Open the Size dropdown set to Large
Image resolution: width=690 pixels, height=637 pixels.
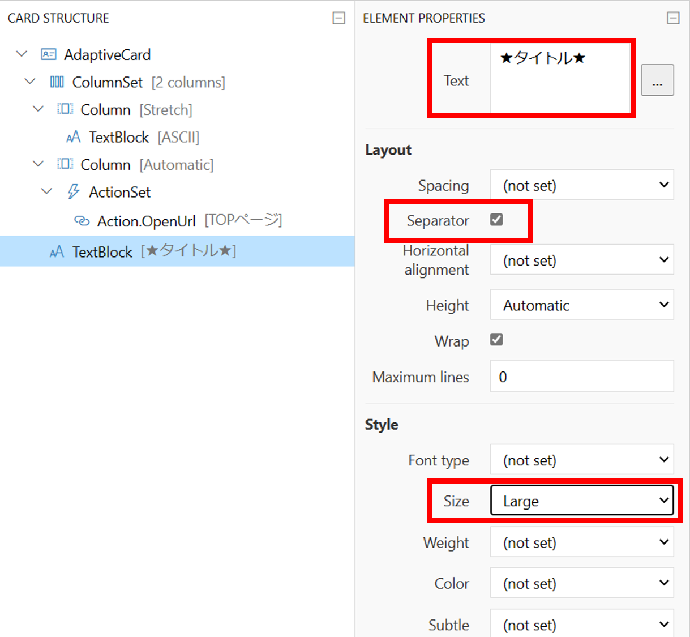pyautogui.click(x=582, y=500)
